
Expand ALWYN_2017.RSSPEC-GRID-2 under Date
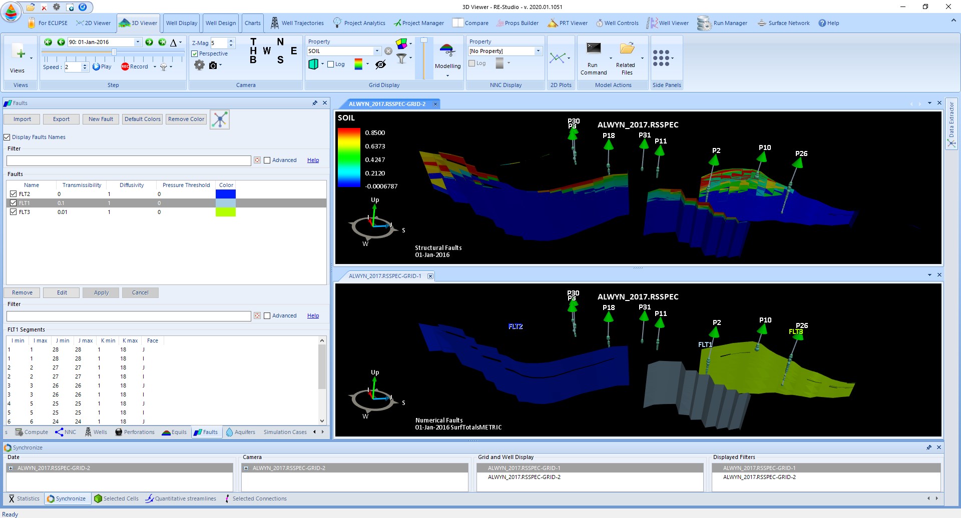pos(11,468)
